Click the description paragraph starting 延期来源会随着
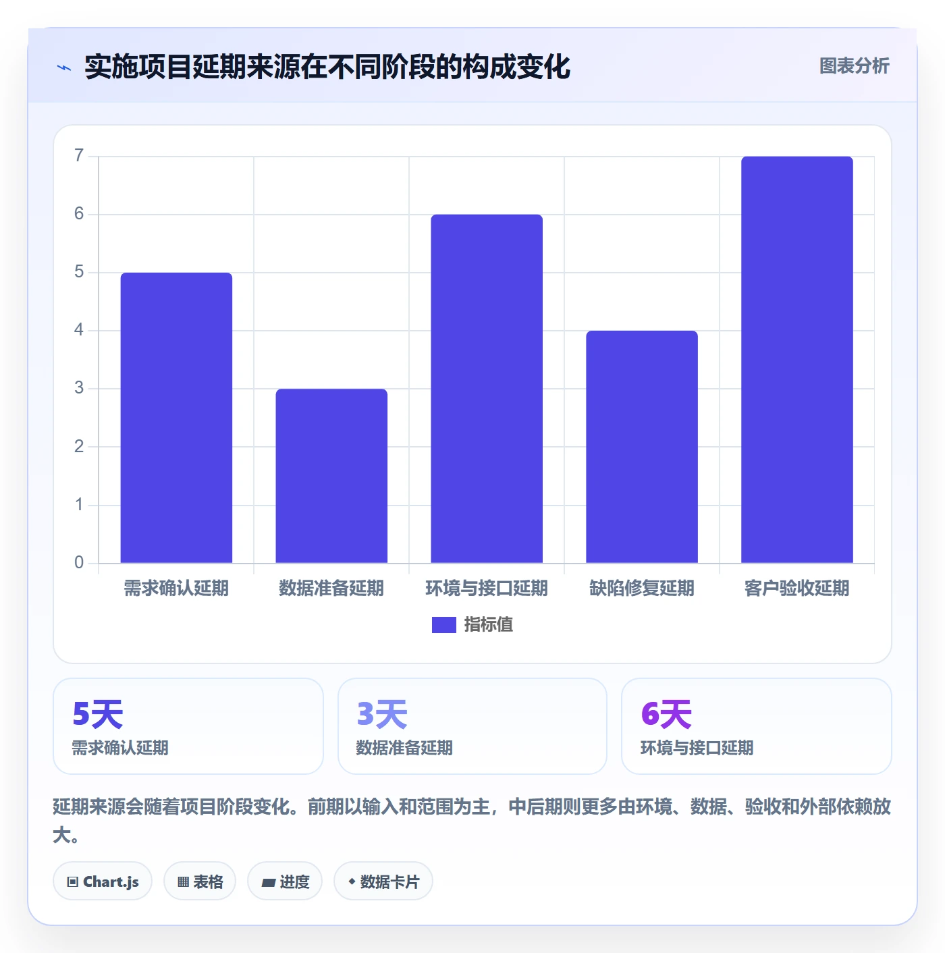 point(472,821)
